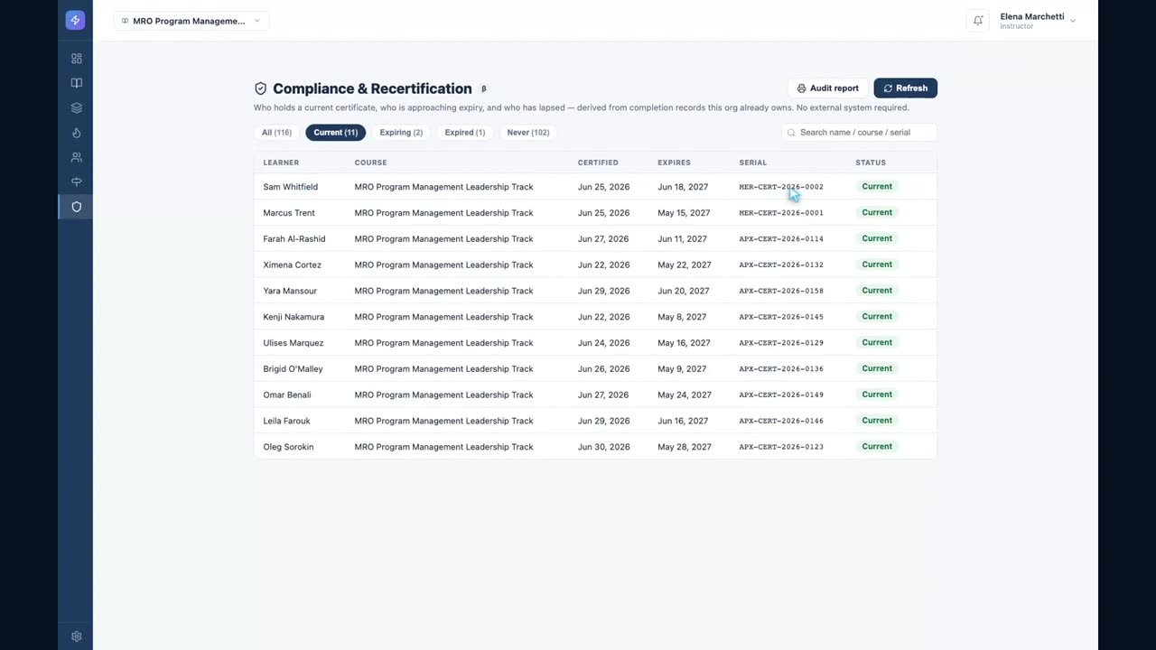Image resolution: width=1156 pixels, height=650 pixels.
Task: Click the CERTIFIED column header
Action: [598, 162]
